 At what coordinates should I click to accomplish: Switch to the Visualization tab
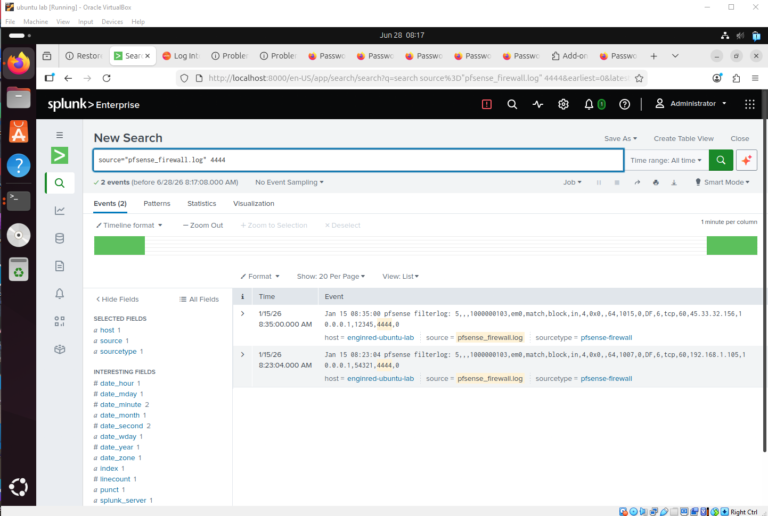[x=254, y=203]
